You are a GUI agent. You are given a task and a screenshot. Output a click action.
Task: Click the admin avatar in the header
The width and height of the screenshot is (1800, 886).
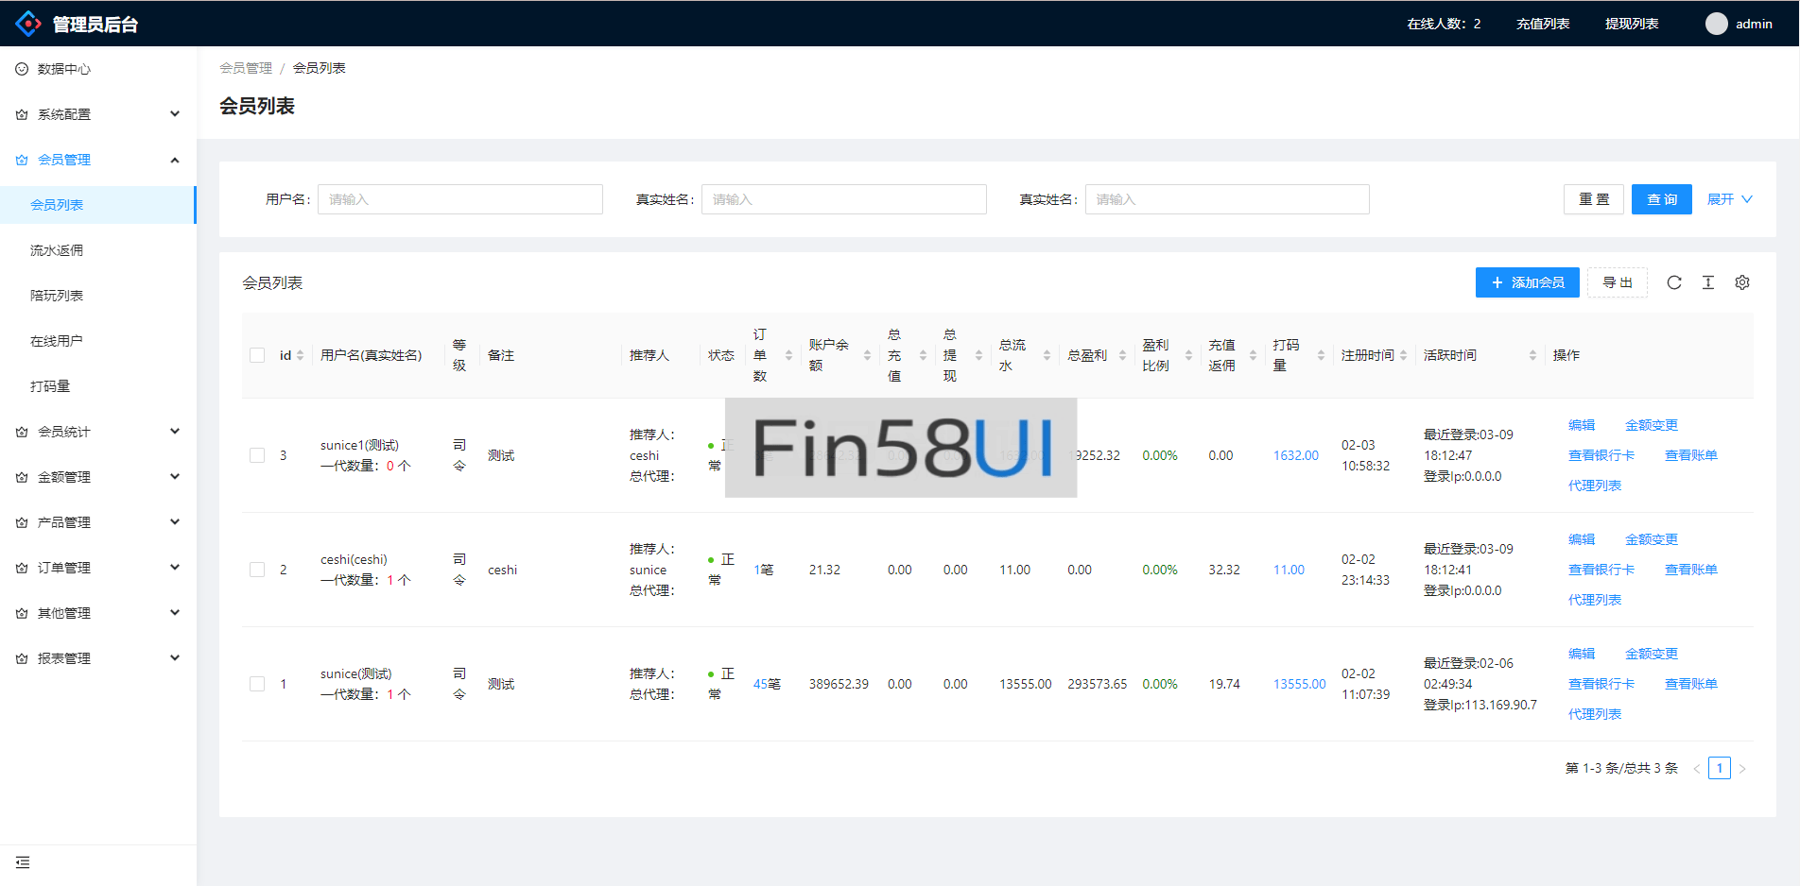point(1716,24)
